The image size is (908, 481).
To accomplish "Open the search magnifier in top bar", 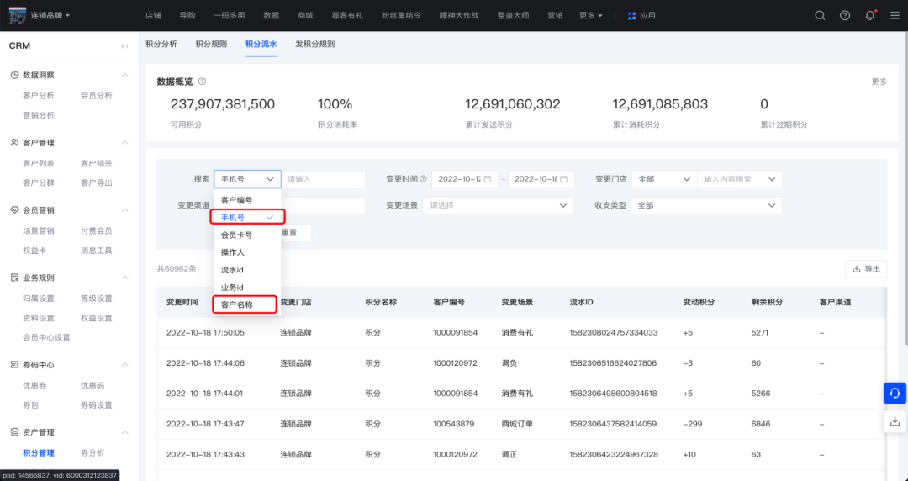I will (x=820, y=16).
